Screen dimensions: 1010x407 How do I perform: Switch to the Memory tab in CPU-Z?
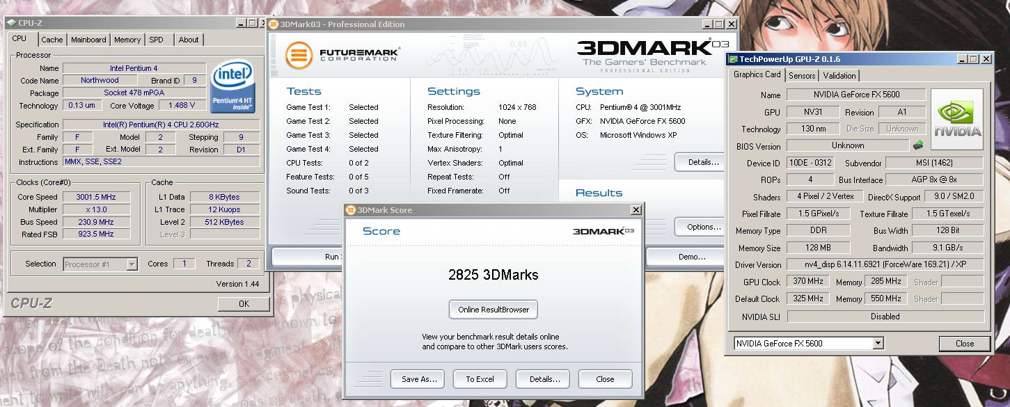point(127,40)
